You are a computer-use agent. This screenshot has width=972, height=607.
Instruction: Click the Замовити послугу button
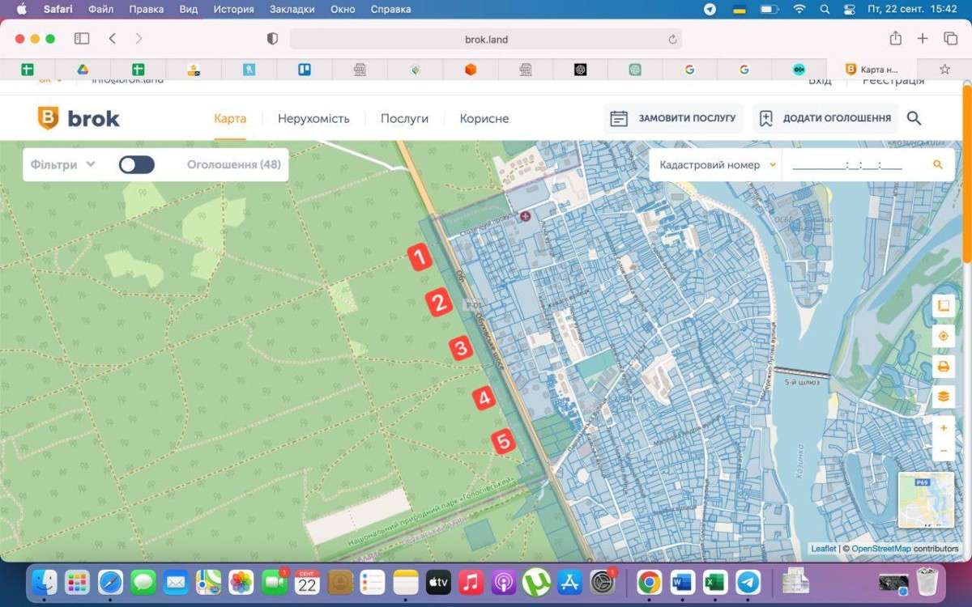pos(673,118)
